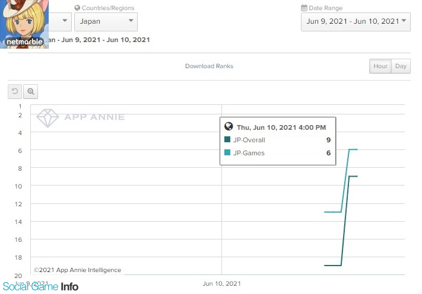Image resolution: width=422 pixels, height=294 pixels.
Task: Click the netmarble game app thumbnail
Action: (x=24, y=24)
